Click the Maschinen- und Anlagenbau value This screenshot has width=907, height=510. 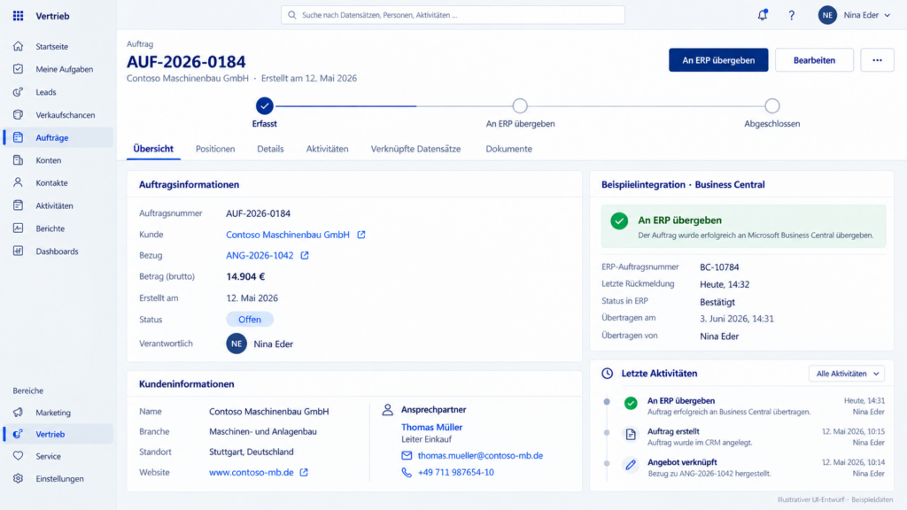coord(262,431)
